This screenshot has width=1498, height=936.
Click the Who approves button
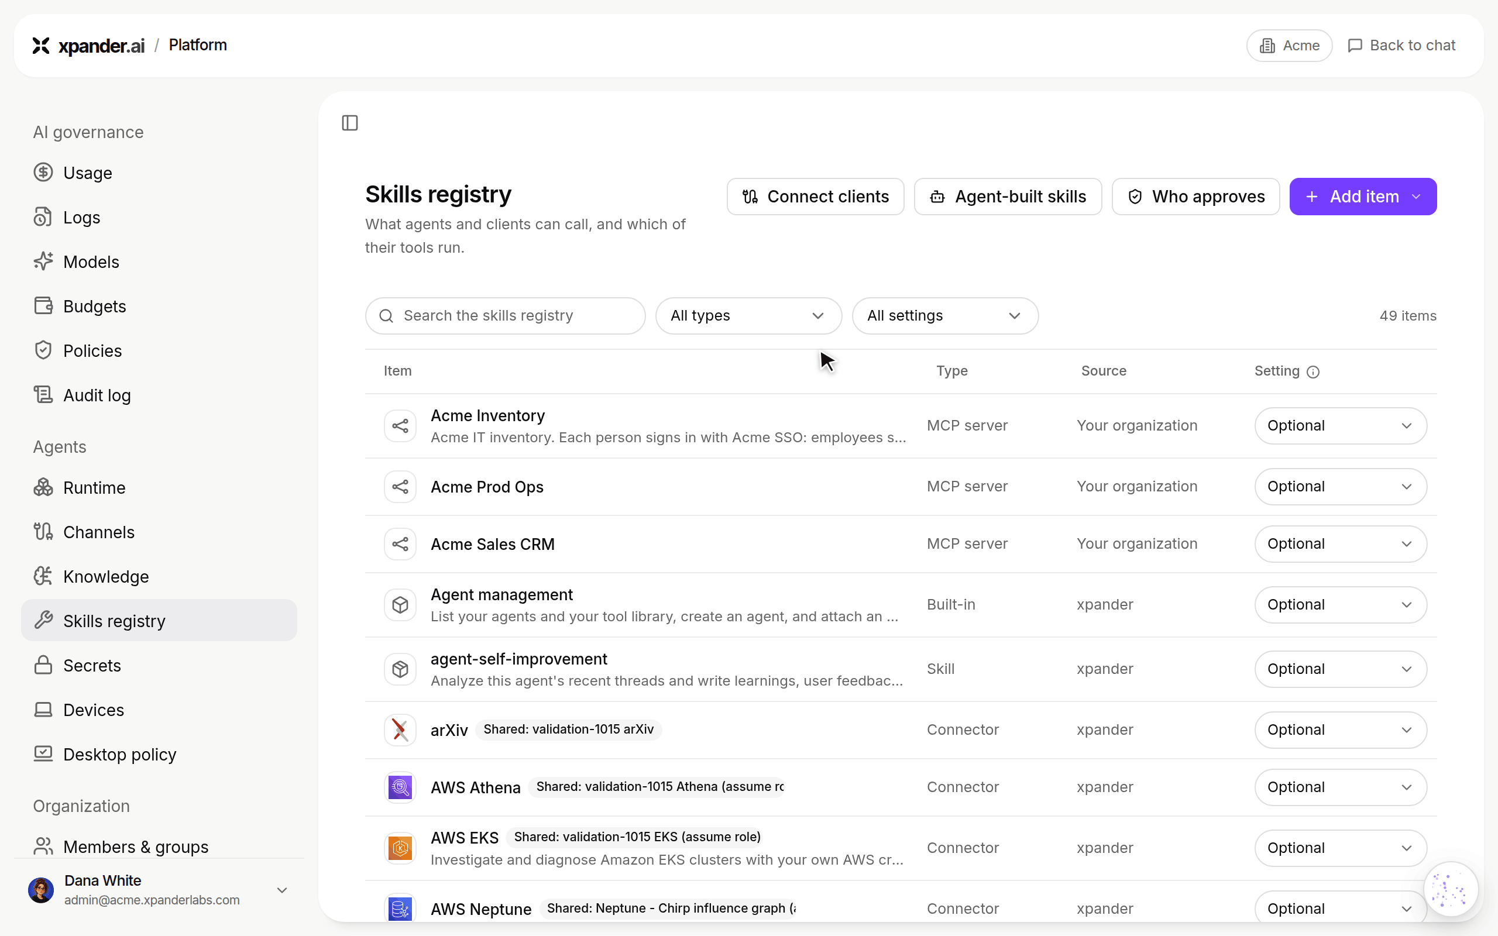[x=1195, y=197]
